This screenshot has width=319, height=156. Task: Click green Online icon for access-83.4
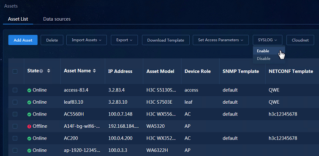coord(29,90)
